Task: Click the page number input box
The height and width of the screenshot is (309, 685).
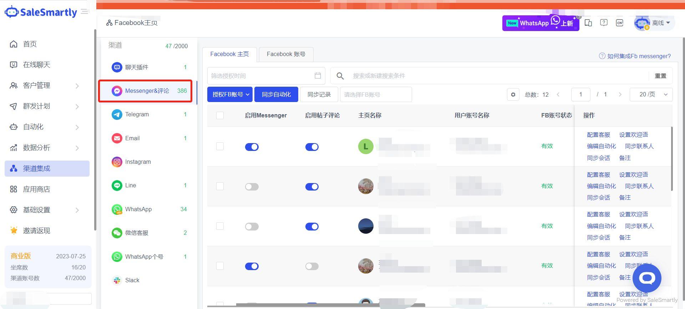Action: click(x=581, y=95)
